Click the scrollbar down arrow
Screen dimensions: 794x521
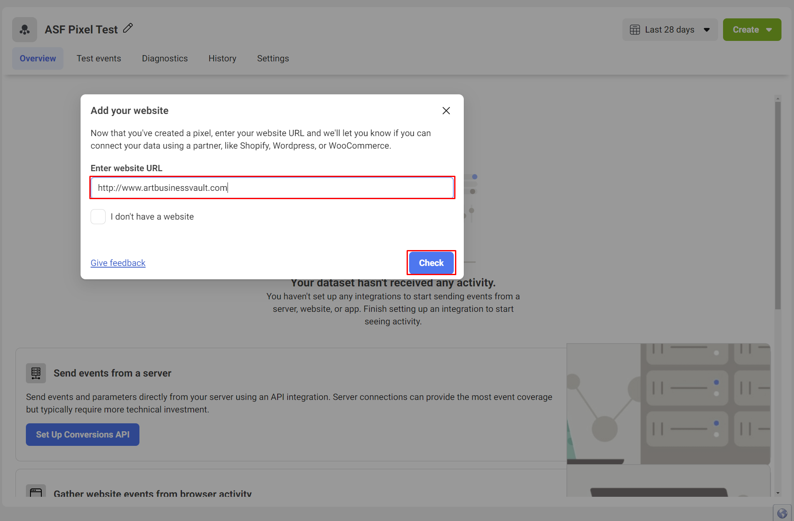click(x=778, y=493)
